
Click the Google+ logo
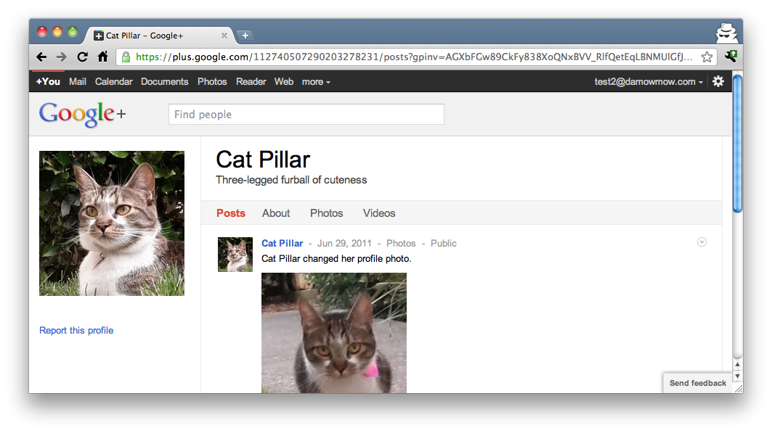[x=82, y=114]
